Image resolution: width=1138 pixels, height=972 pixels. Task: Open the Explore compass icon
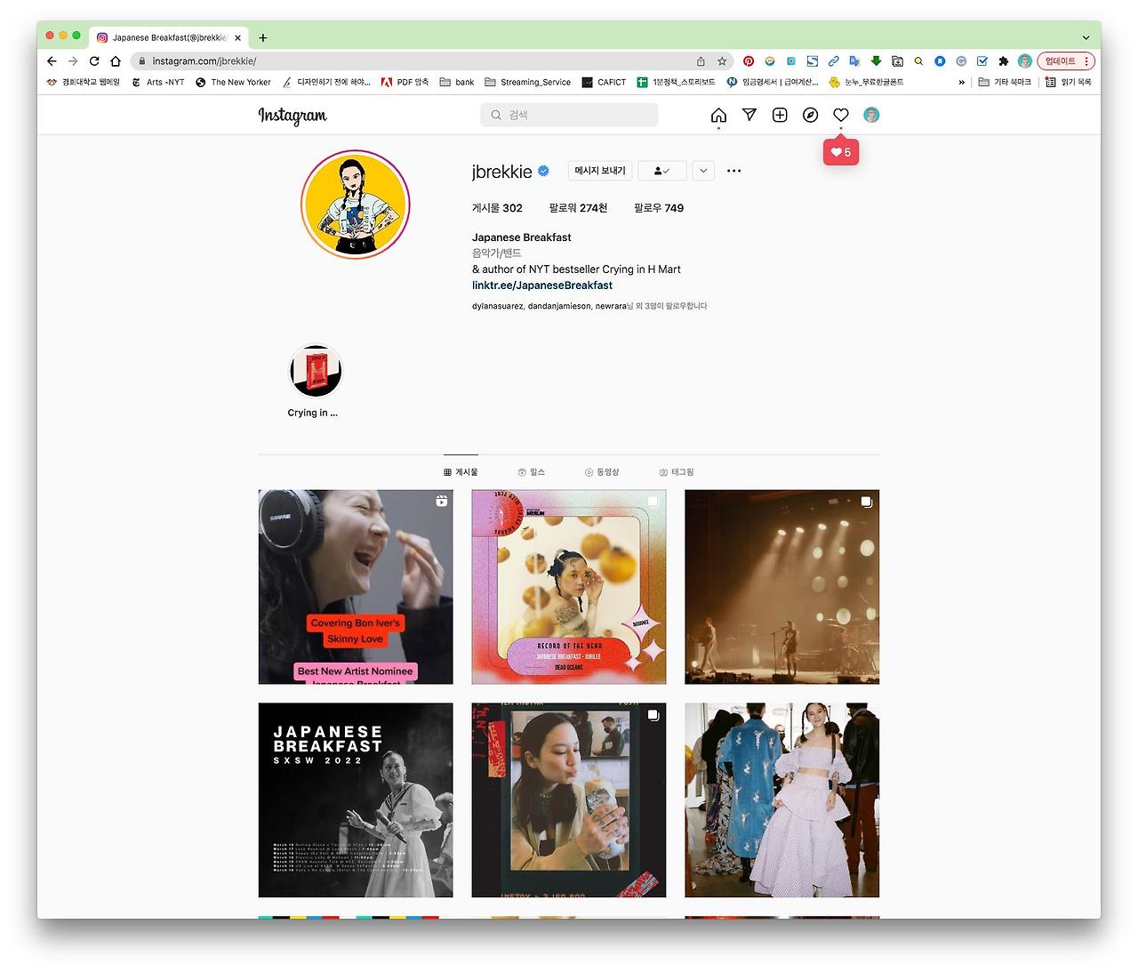pyautogui.click(x=810, y=115)
